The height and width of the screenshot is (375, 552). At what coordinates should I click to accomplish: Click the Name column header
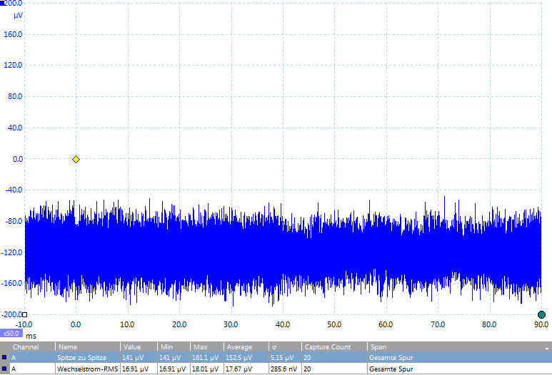(x=88, y=347)
